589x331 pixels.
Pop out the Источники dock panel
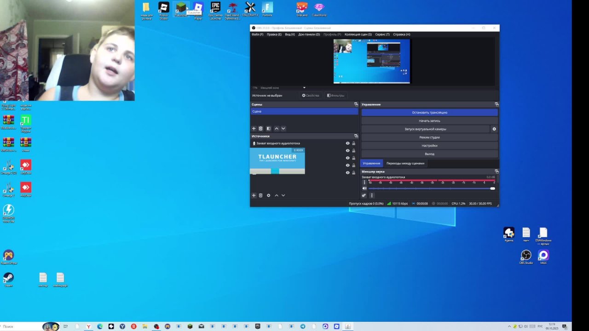pyautogui.click(x=356, y=136)
